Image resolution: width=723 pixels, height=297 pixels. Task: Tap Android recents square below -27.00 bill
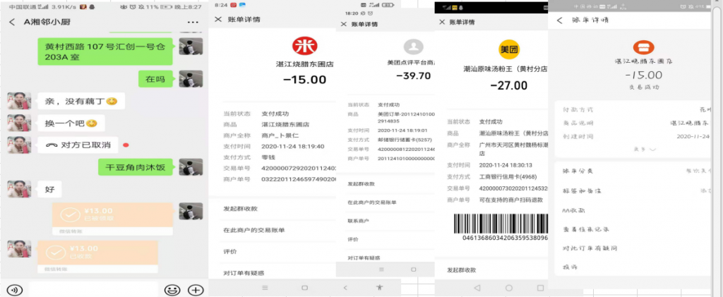pos(540,288)
